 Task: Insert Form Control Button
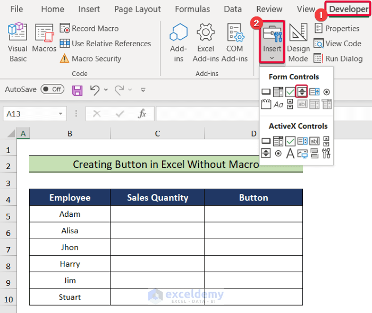[x=266, y=91]
